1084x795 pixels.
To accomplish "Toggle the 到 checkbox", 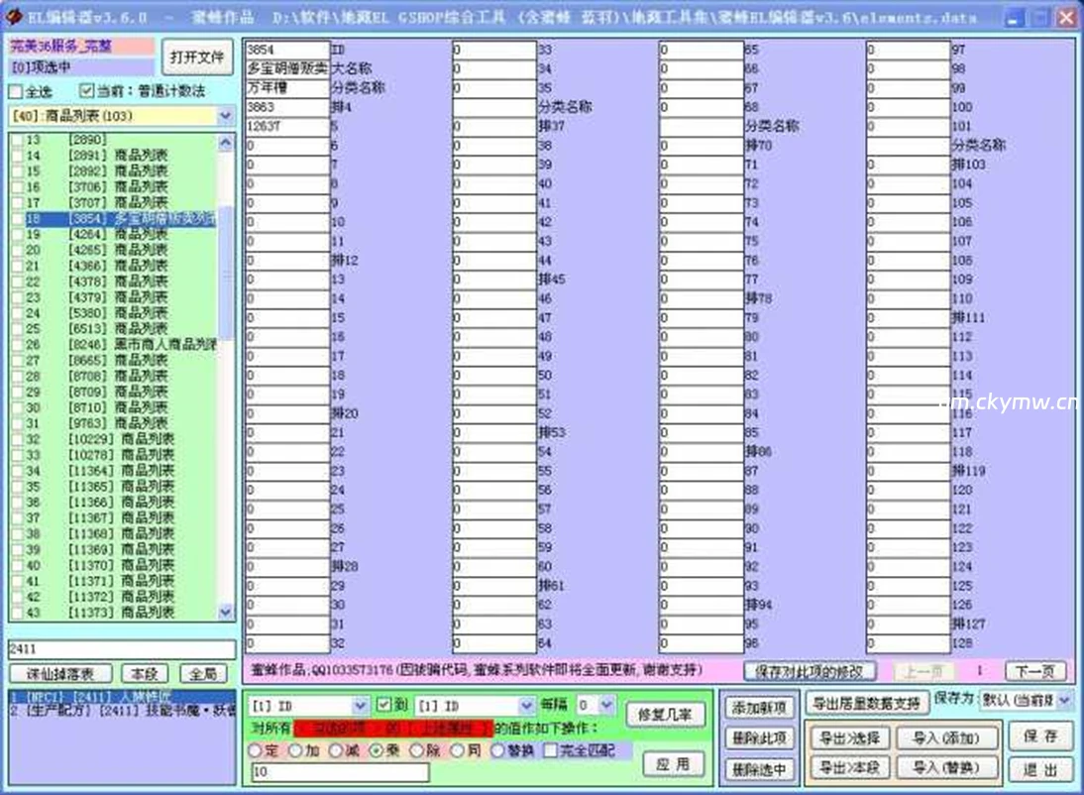I will pyautogui.click(x=383, y=705).
